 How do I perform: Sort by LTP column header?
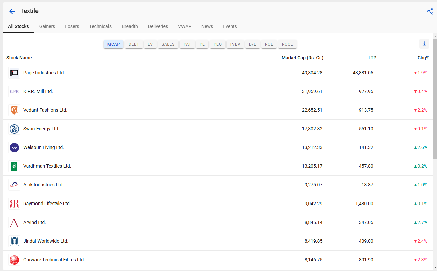click(372, 58)
